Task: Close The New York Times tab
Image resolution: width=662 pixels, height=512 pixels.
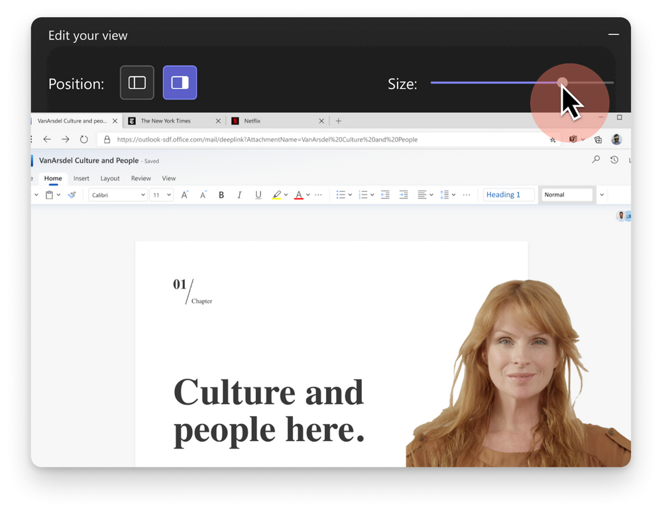Action: pos(218,121)
